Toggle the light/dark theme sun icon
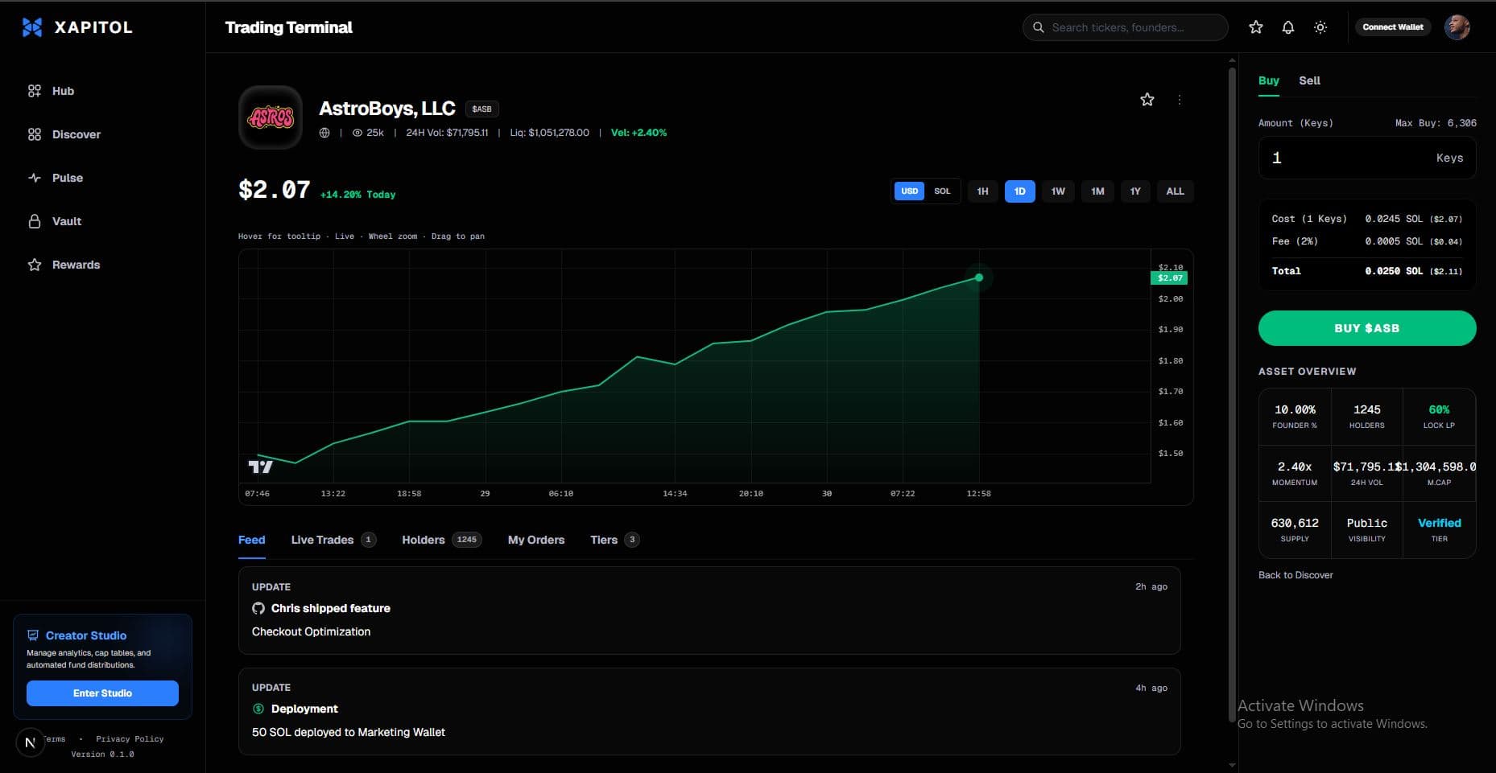 (1320, 27)
